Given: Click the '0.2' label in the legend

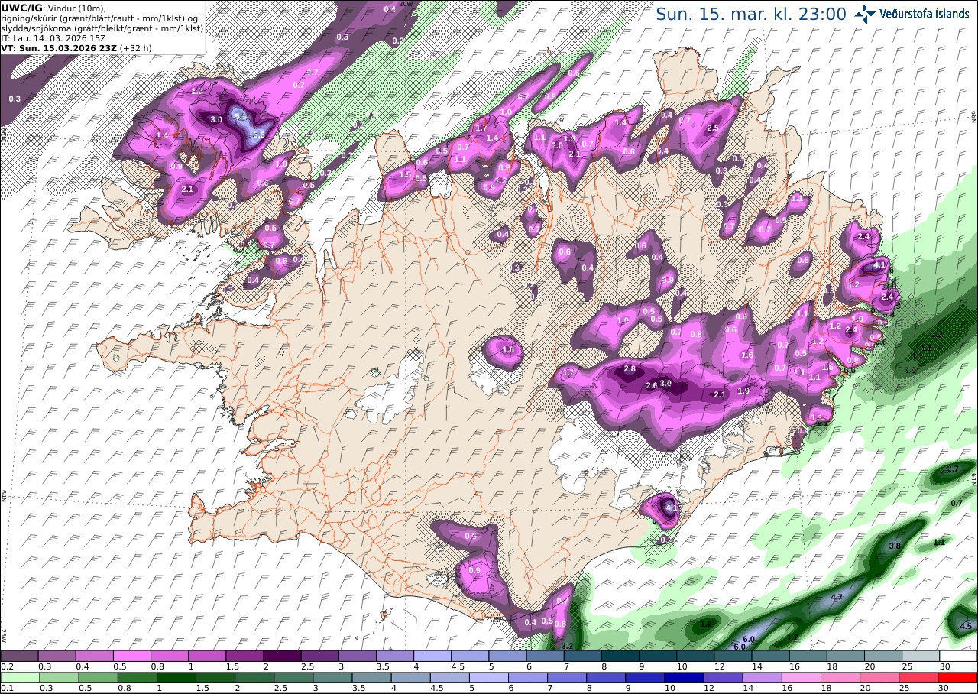Looking at the screenshot, I should click(6, 666).
